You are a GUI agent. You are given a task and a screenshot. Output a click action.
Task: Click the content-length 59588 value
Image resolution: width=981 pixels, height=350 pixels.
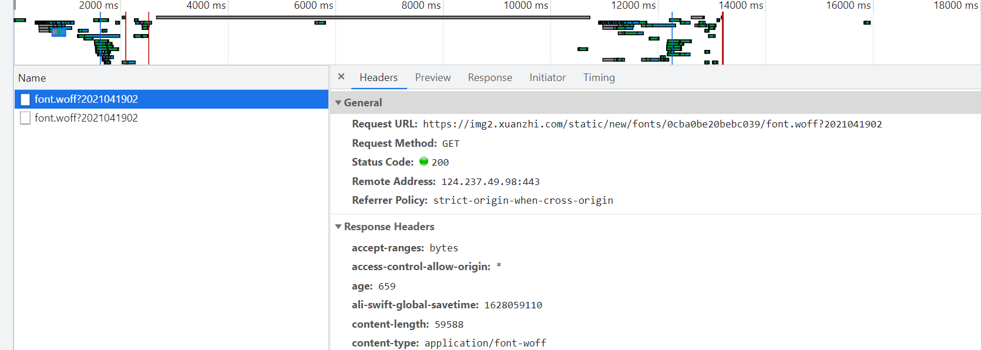click(x=449, y=325)
